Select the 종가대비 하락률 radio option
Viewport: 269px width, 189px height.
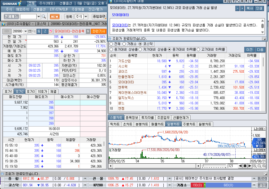point(169,50)
